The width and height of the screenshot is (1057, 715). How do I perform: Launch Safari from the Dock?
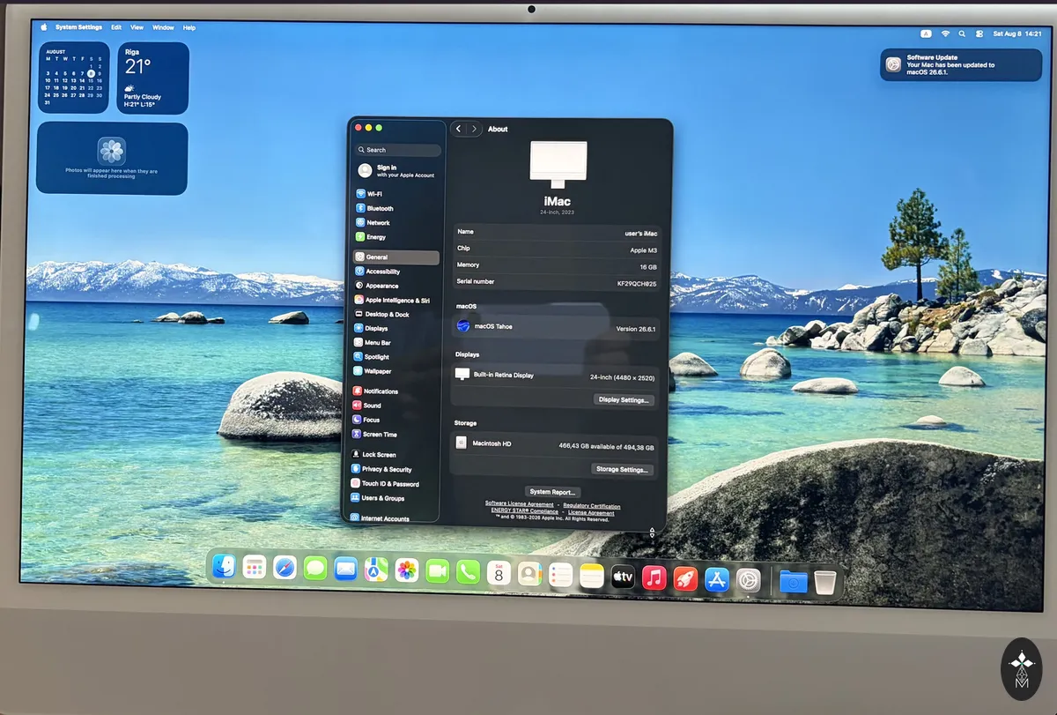[x=285, y=568]
